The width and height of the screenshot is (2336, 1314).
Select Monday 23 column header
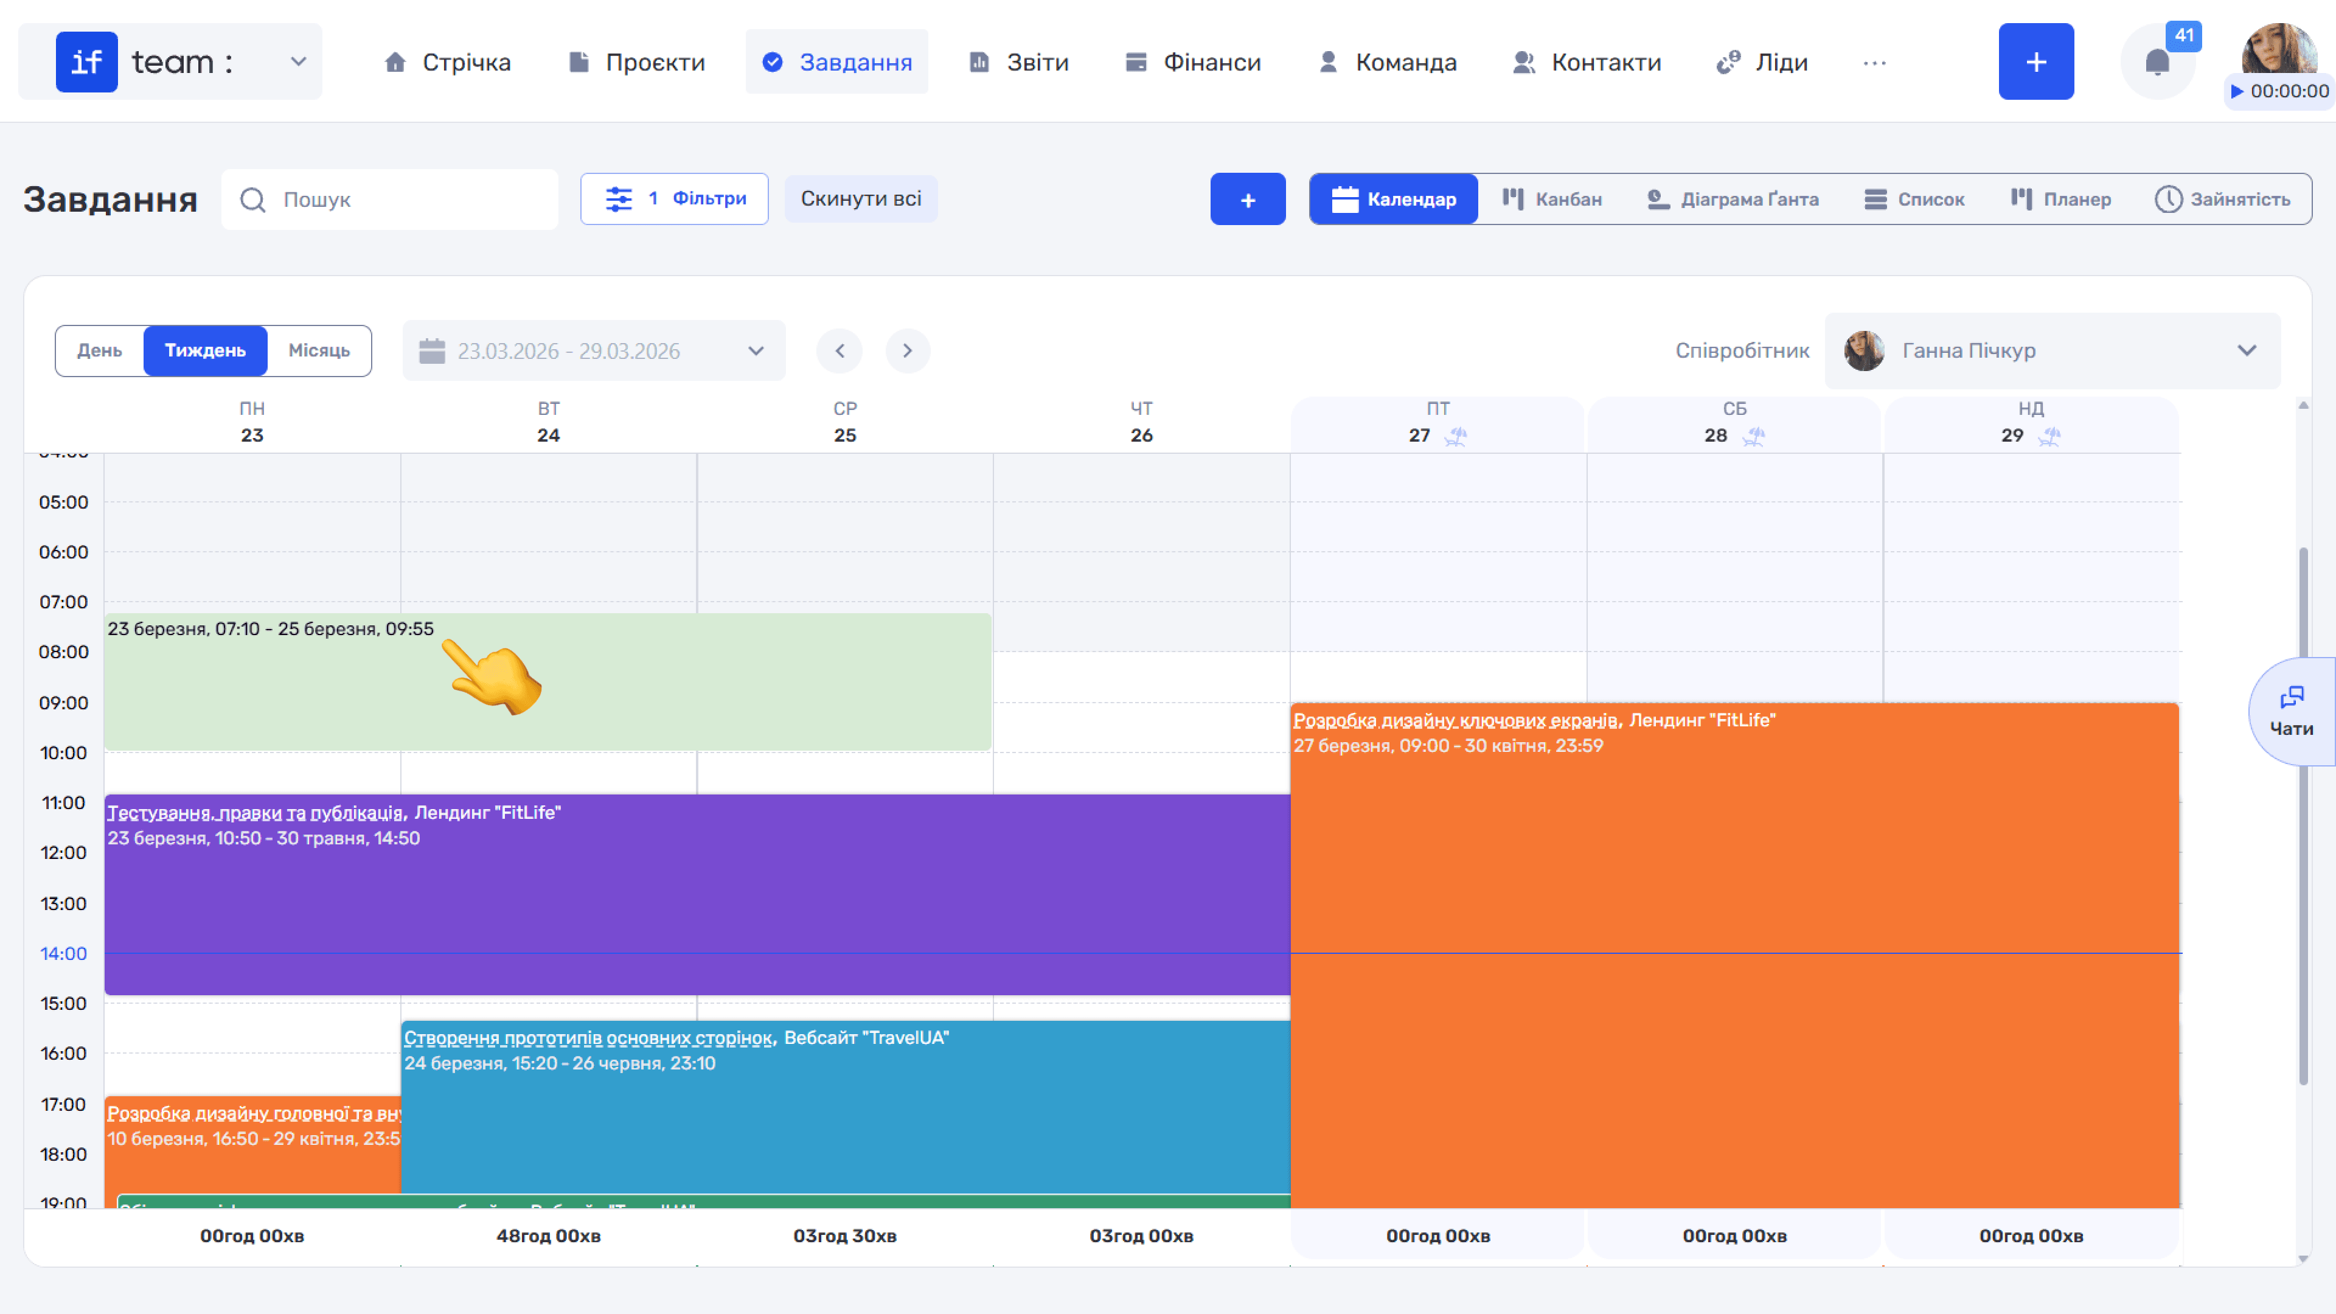252,423
